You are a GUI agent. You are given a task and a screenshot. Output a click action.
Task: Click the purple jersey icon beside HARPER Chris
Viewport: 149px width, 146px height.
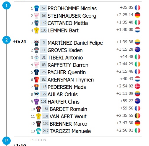tap(36, 102)
